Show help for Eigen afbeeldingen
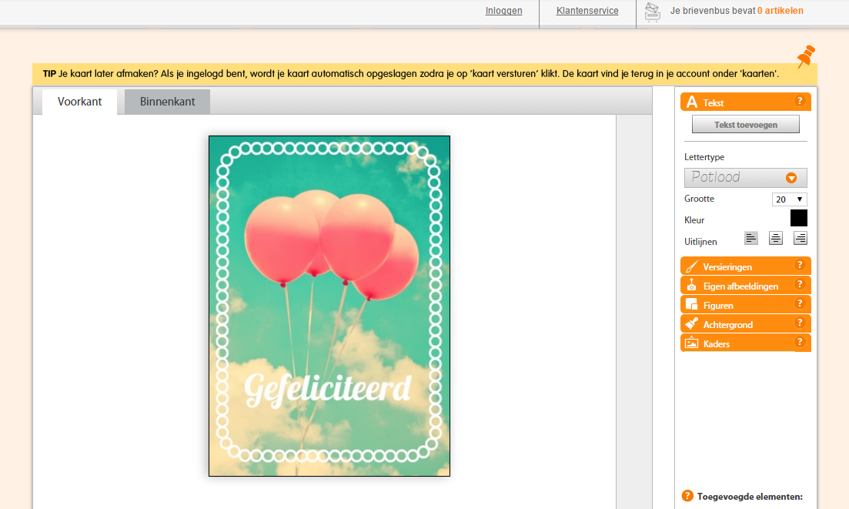Image resolution: width=849 pixels, height=509 pixels. [799, 284]
